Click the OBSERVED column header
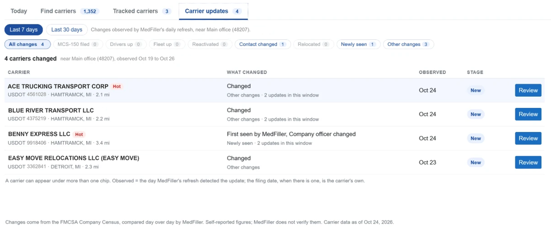 tap(432, 72)
